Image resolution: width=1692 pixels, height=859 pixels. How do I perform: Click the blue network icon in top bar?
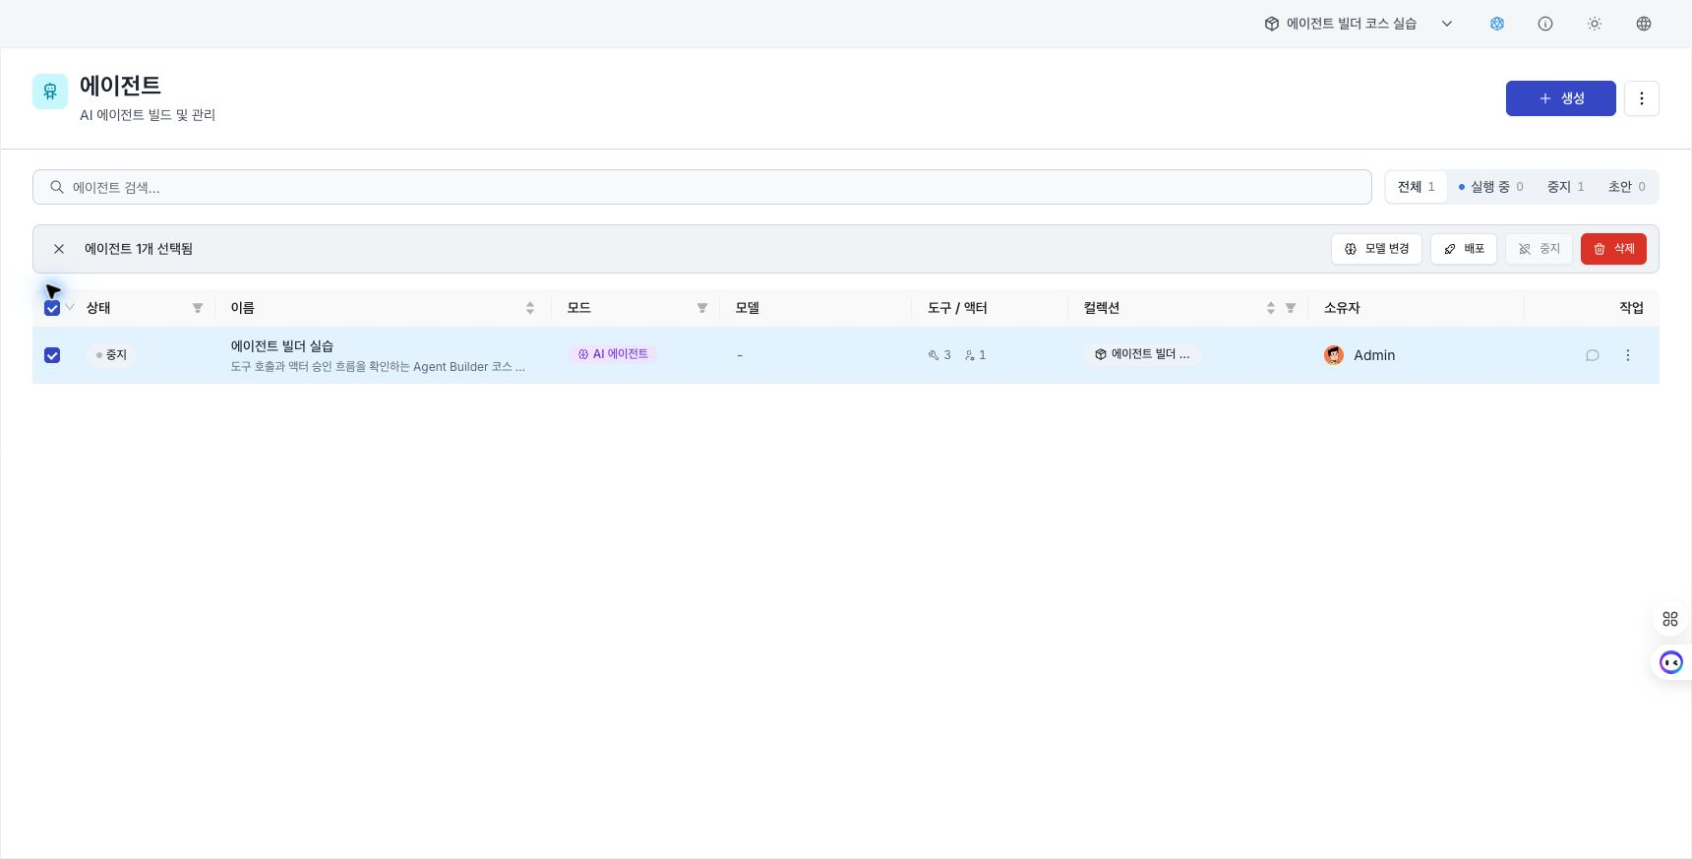1497,24
